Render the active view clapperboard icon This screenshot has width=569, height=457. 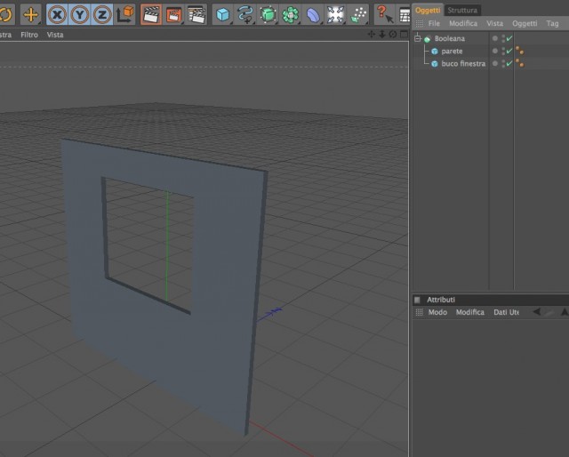(x=151, y=14)
